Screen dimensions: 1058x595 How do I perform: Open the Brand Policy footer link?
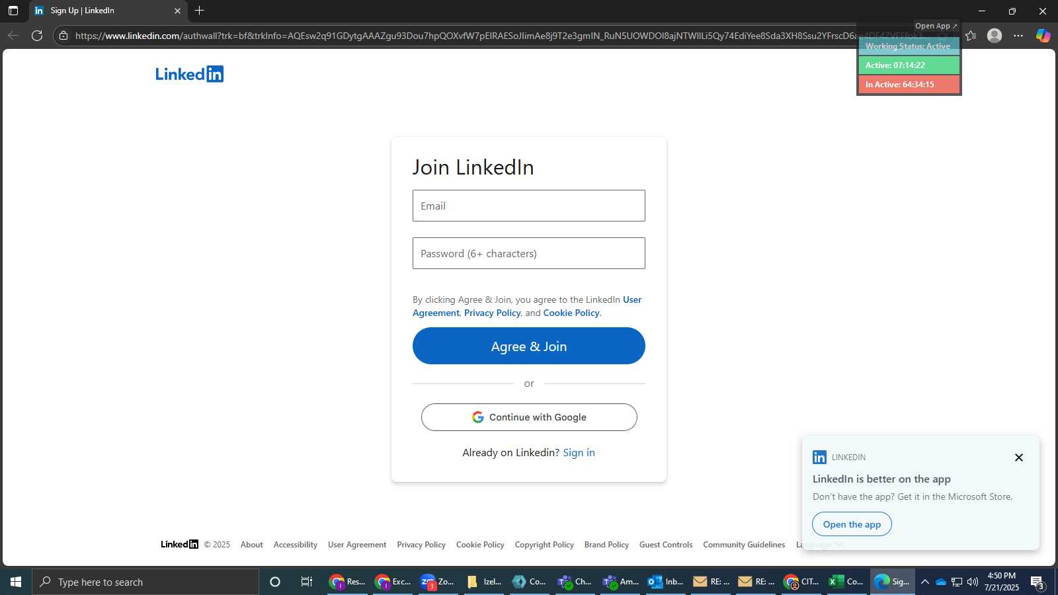coord(606,545)
